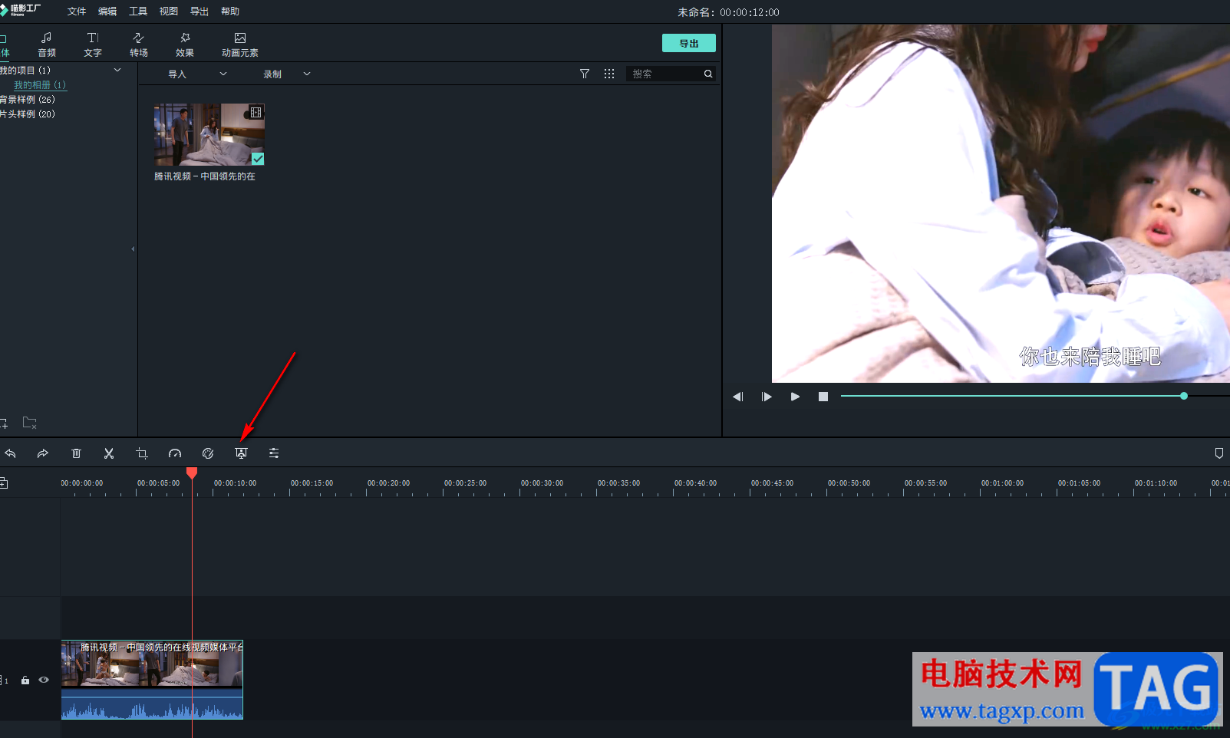Open the 帮助 menu
The image size is (1230, 738).
(x=230, y=12)
